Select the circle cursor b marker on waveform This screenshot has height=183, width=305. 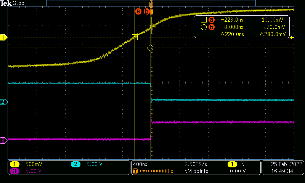click(x=150, y=48)
